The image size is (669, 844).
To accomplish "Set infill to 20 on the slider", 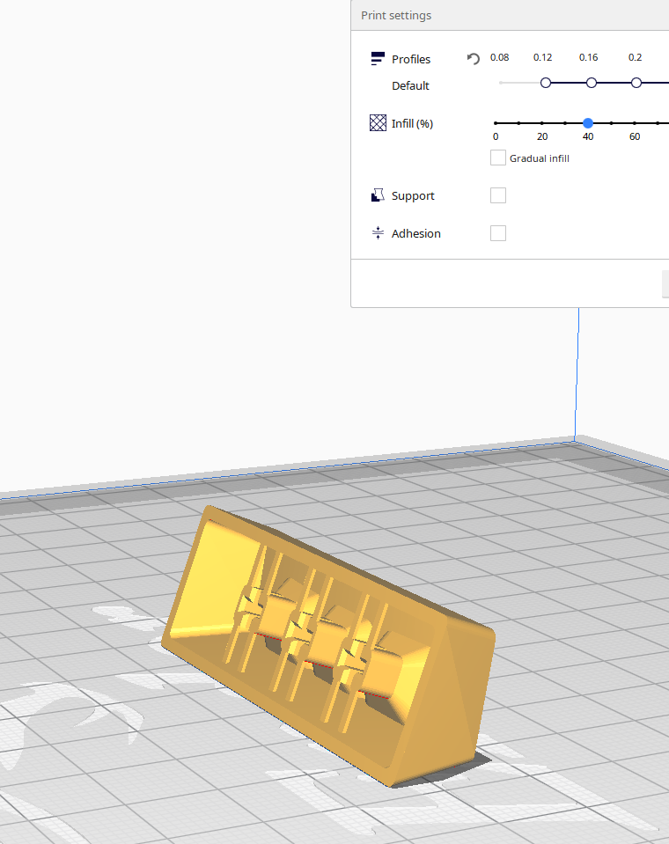I will coord(542,123).
